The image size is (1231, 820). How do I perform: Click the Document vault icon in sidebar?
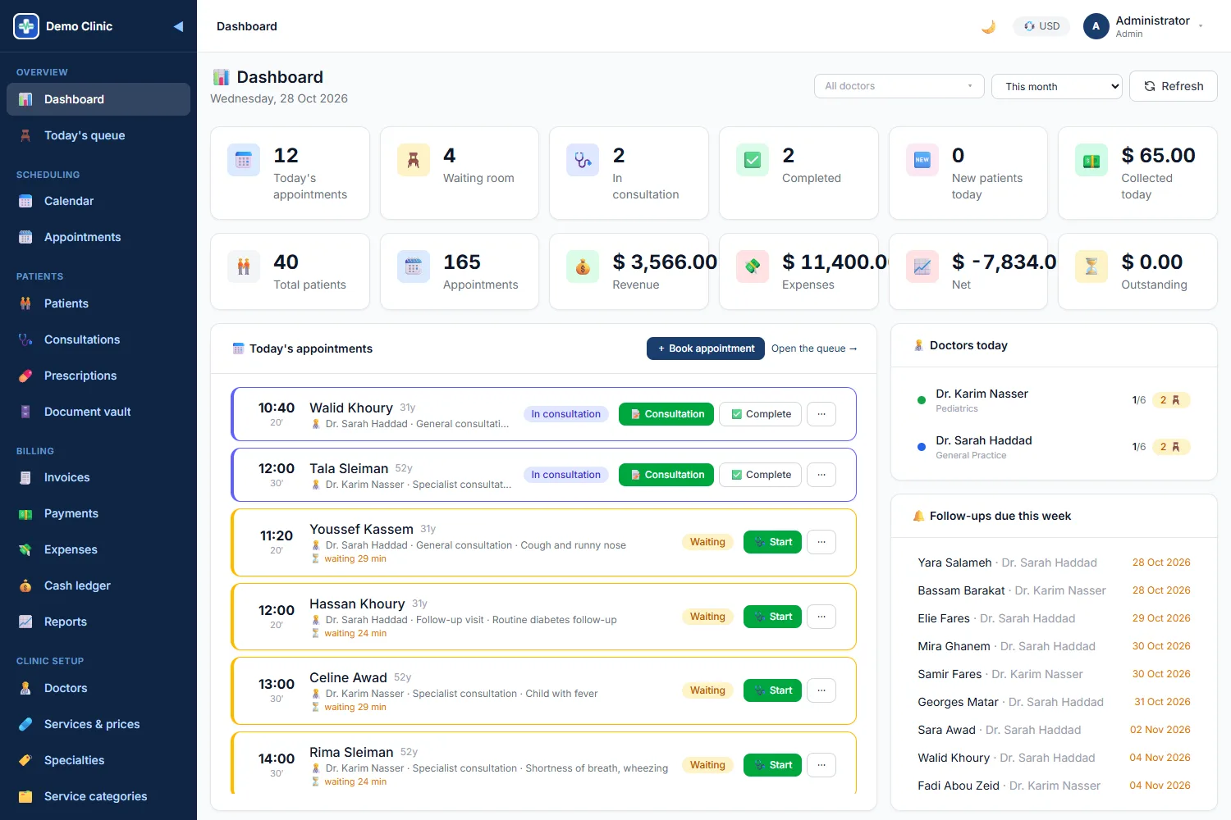(x=25, y=412)
